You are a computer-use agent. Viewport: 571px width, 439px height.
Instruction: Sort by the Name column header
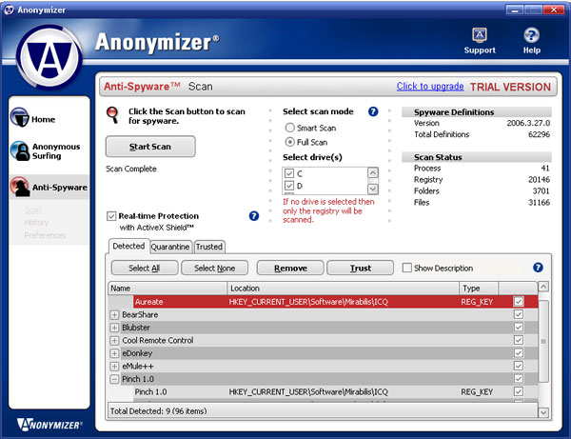pyautogui.click(x=167, y=289)
